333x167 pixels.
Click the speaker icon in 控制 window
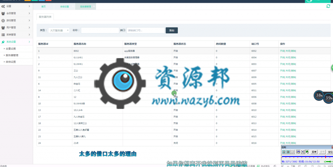coord(325,162)
